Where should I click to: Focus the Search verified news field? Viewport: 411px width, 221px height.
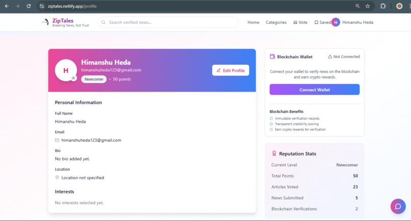coord(168,22)
